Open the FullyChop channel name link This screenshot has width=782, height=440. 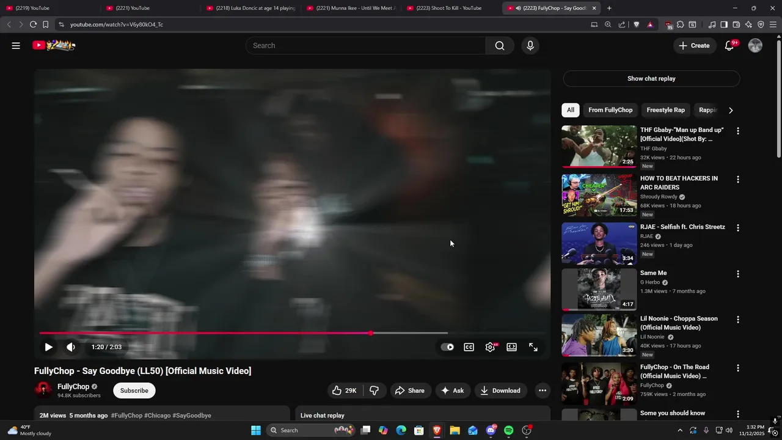pyautogui.click(x=73, y=387)
